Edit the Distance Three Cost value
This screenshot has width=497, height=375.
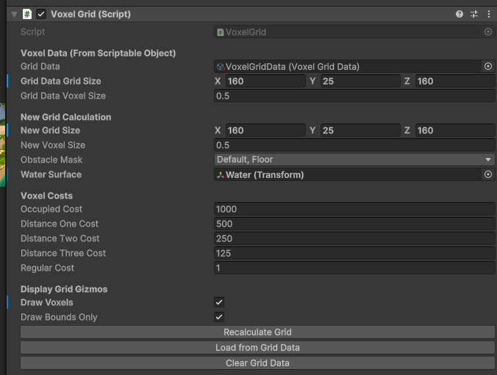[x=354, y=253]
